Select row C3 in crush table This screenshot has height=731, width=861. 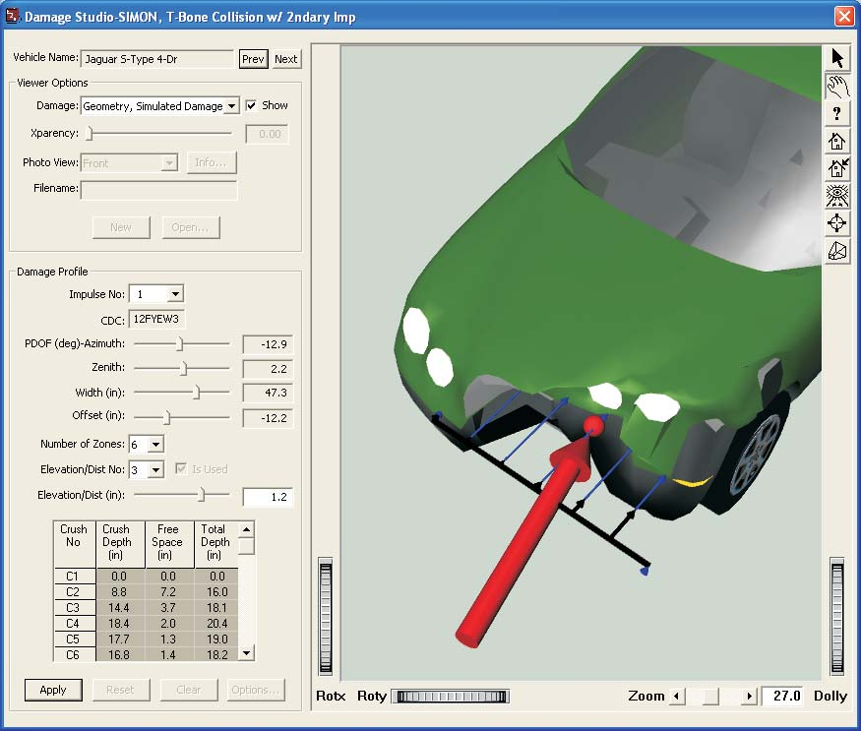click(146, 607)
